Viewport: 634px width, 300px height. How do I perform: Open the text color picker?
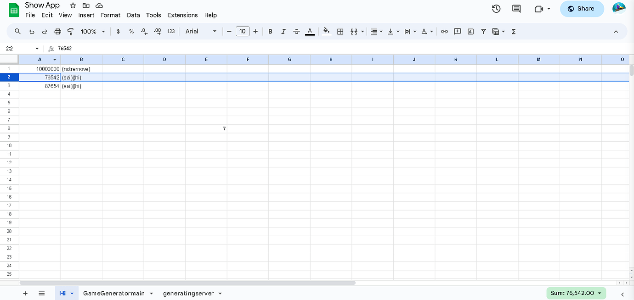(310, 31)
